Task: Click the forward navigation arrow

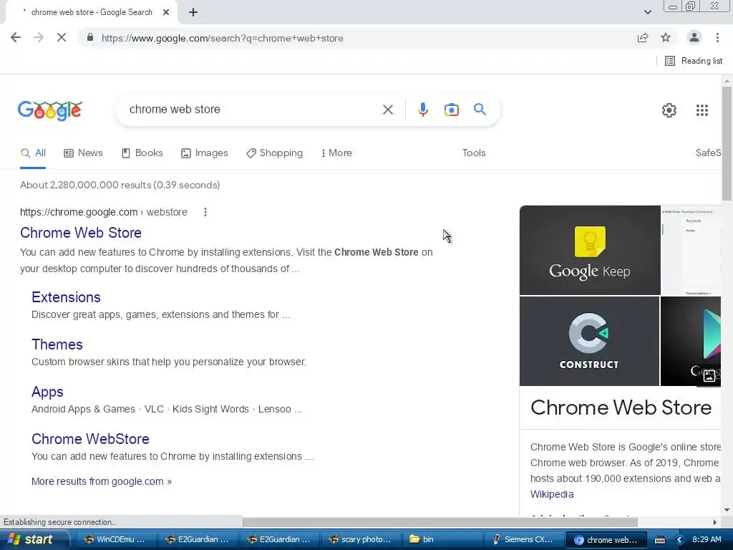Action: click(39, 38)
